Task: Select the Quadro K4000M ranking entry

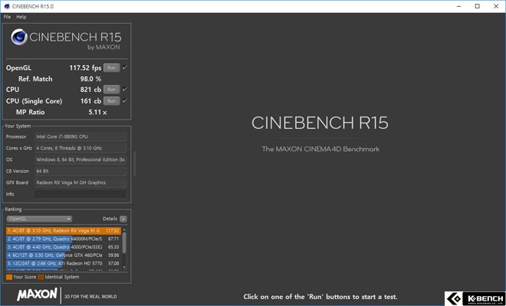Action: (64, 239)
